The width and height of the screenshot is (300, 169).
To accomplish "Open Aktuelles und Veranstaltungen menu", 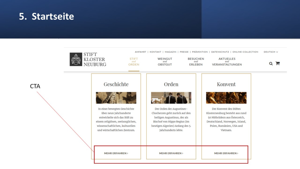I will (227, 62).
